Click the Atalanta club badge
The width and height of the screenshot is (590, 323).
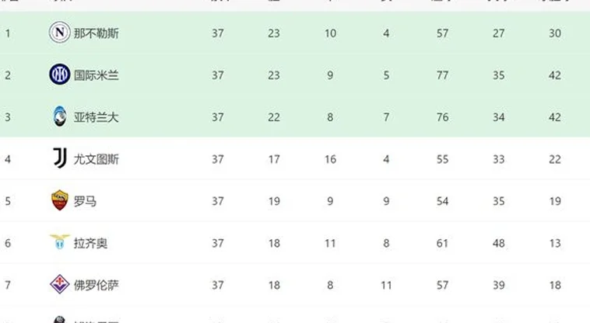pyautogui.click(x=59, y=116)
